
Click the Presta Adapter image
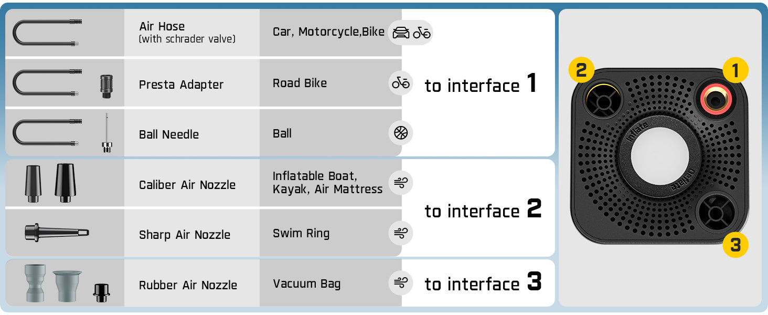(107, 86)
